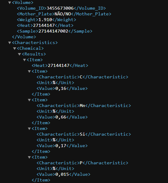Click the Weight value 1.910
168x183 pixels.
point(45,20)
